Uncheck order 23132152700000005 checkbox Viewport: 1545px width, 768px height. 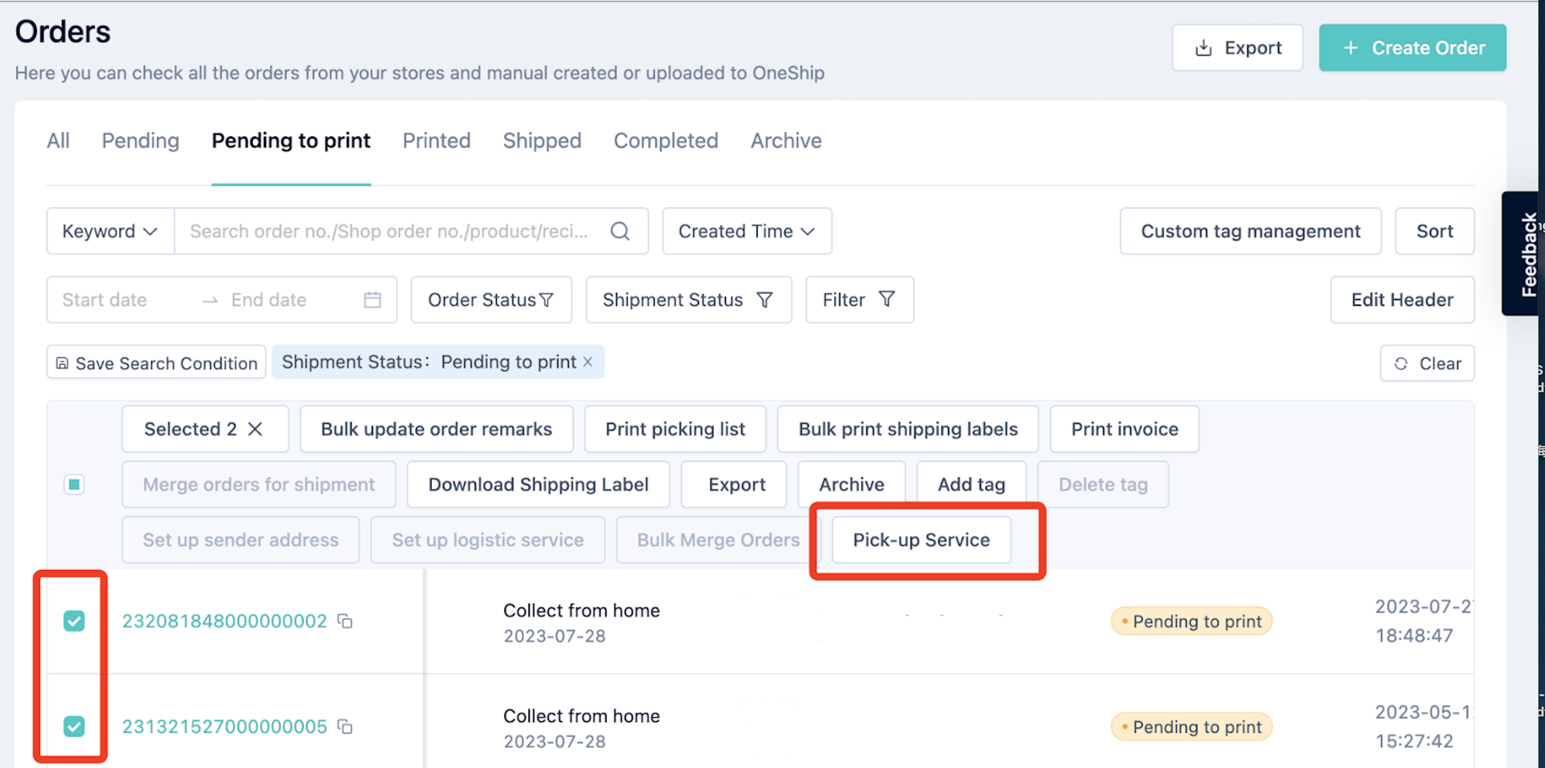(75, 727)
